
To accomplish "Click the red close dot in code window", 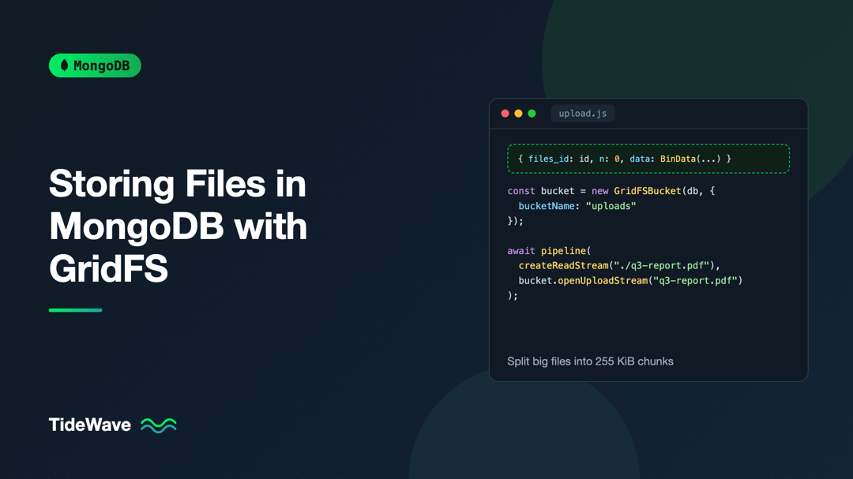I will click(505, 114).
